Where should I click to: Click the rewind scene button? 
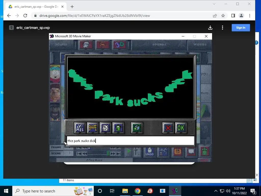[85, 154]
